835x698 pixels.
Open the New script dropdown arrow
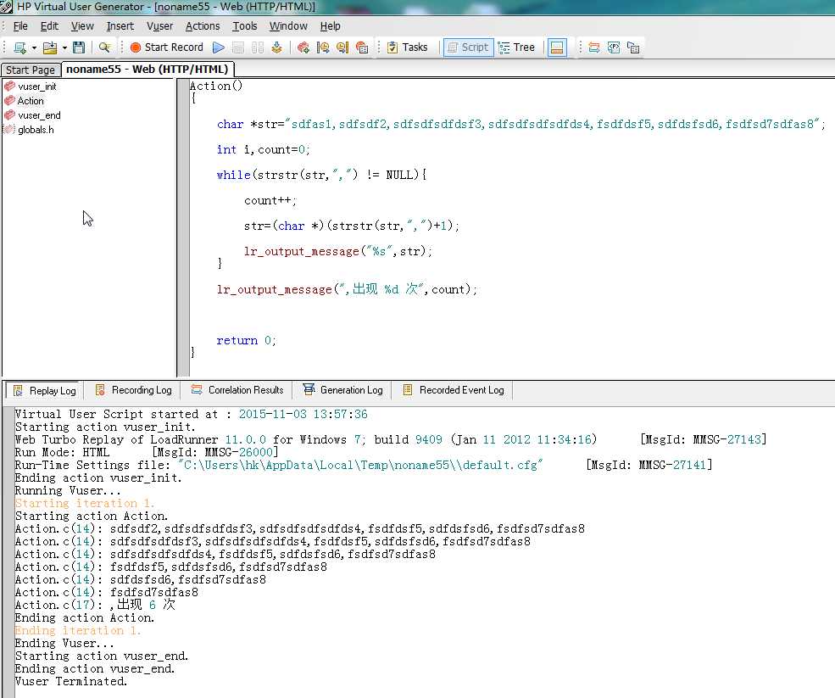34,48
